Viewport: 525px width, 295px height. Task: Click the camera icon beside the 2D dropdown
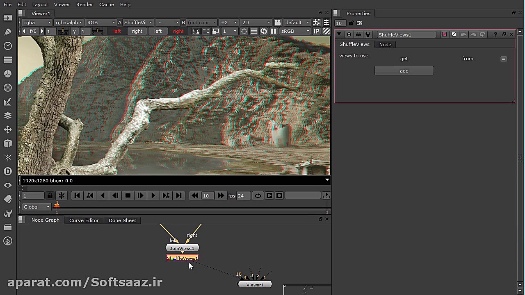coord(278,23)
